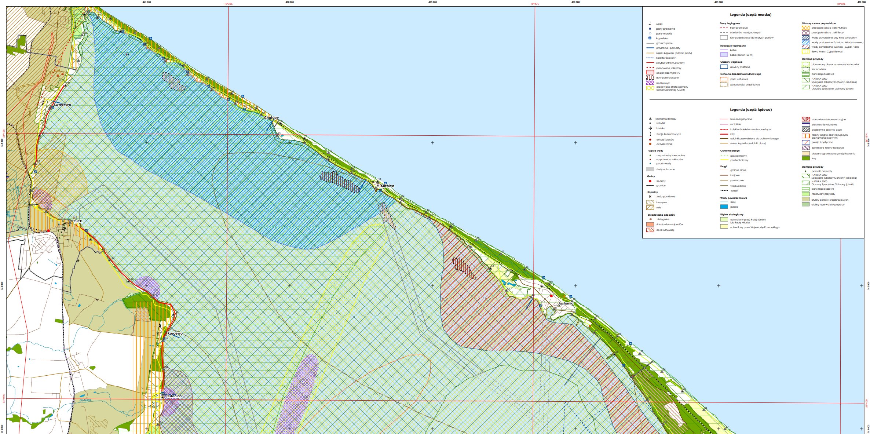Click the 'Wody powierzchniowe' legend heading
This screenshot has height=434, width=870.
pyautogui.click(x=734, y=198)
